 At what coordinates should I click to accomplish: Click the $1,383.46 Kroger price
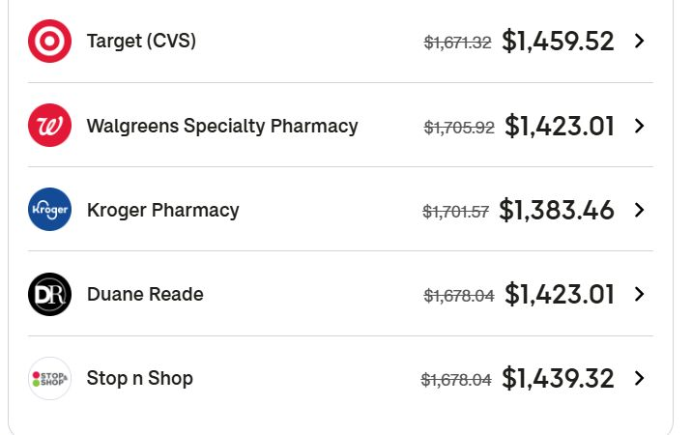(557, 210)
